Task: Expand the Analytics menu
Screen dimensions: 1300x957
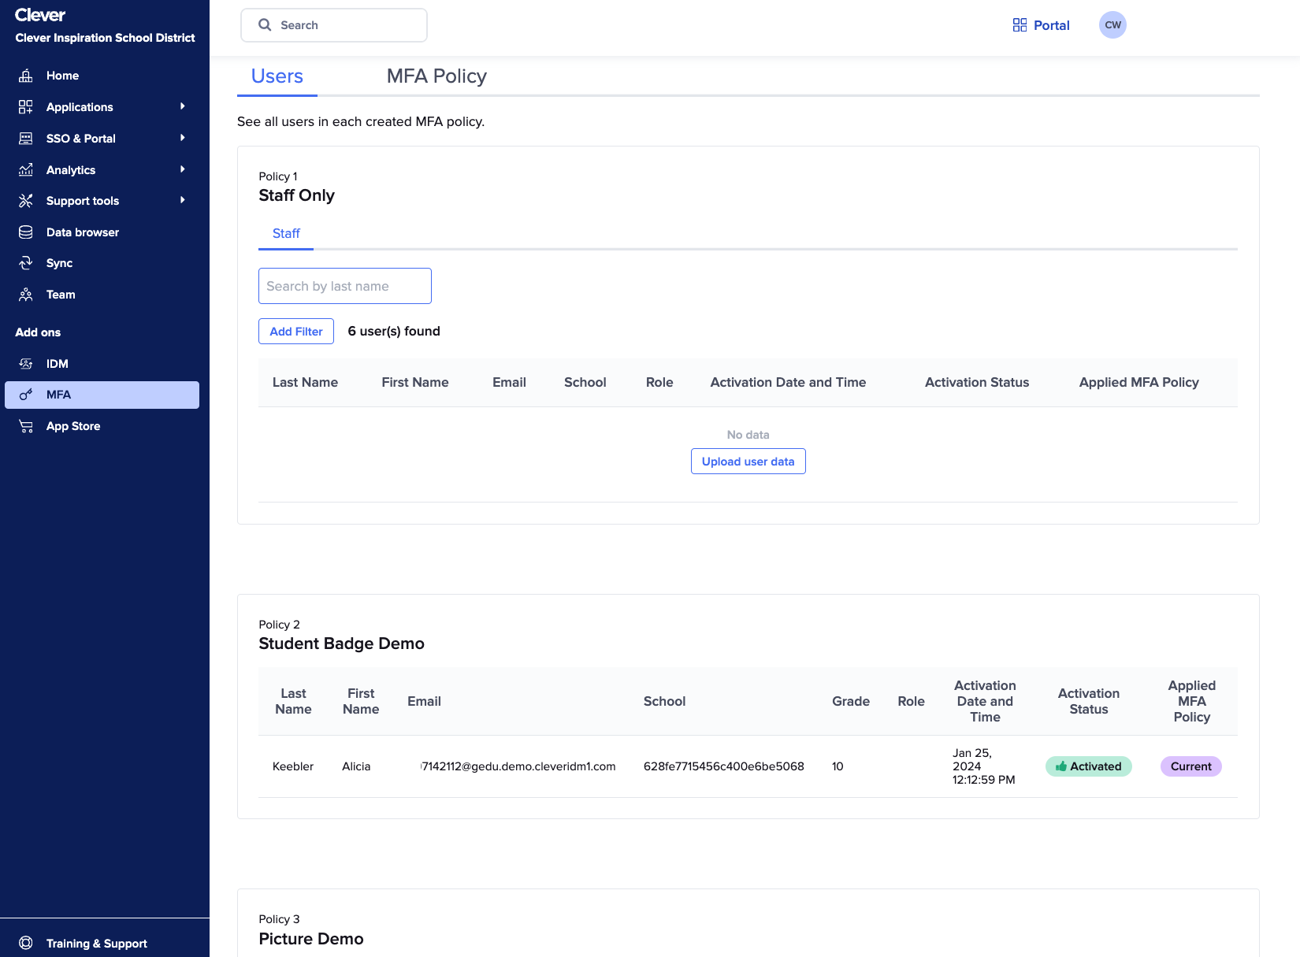Action: click(x=71, y=169)
